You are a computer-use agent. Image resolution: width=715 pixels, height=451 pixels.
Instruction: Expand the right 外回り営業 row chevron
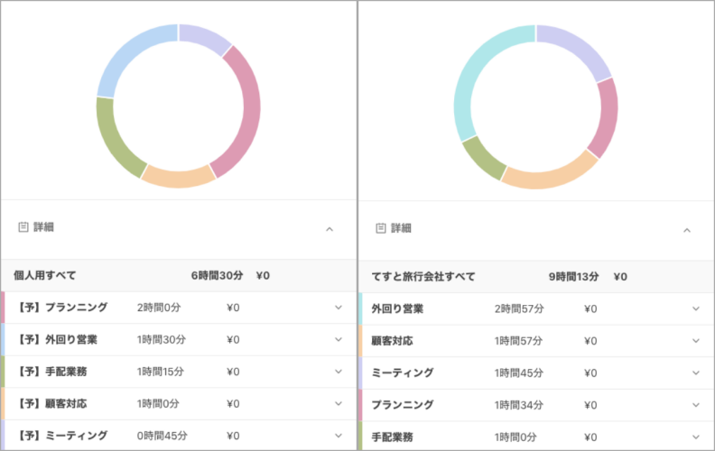click(696, 308)
